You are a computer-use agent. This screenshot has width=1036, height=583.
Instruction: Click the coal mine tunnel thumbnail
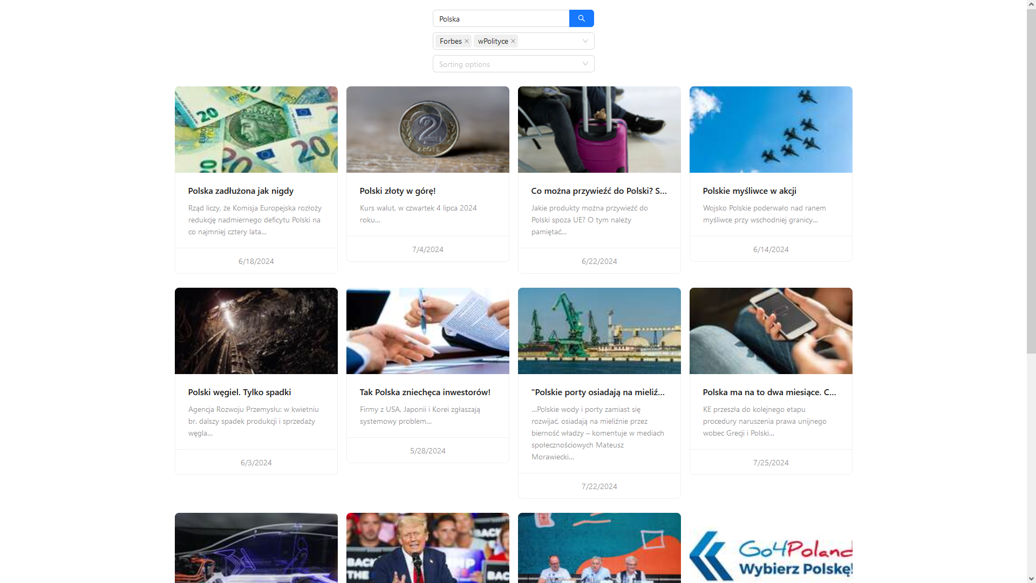256,330
